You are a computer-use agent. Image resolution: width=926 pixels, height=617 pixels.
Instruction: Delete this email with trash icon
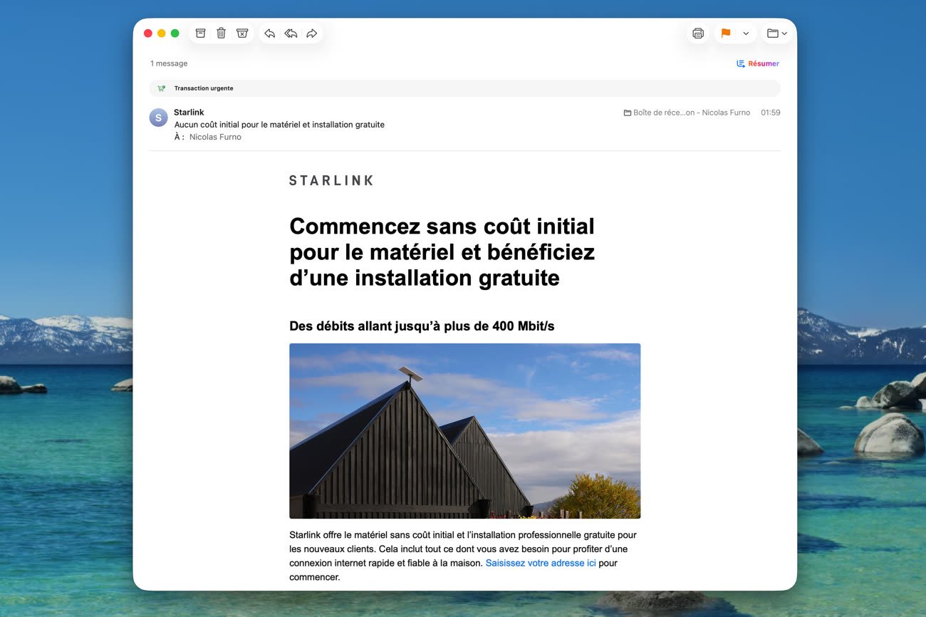tap(222, 33)
